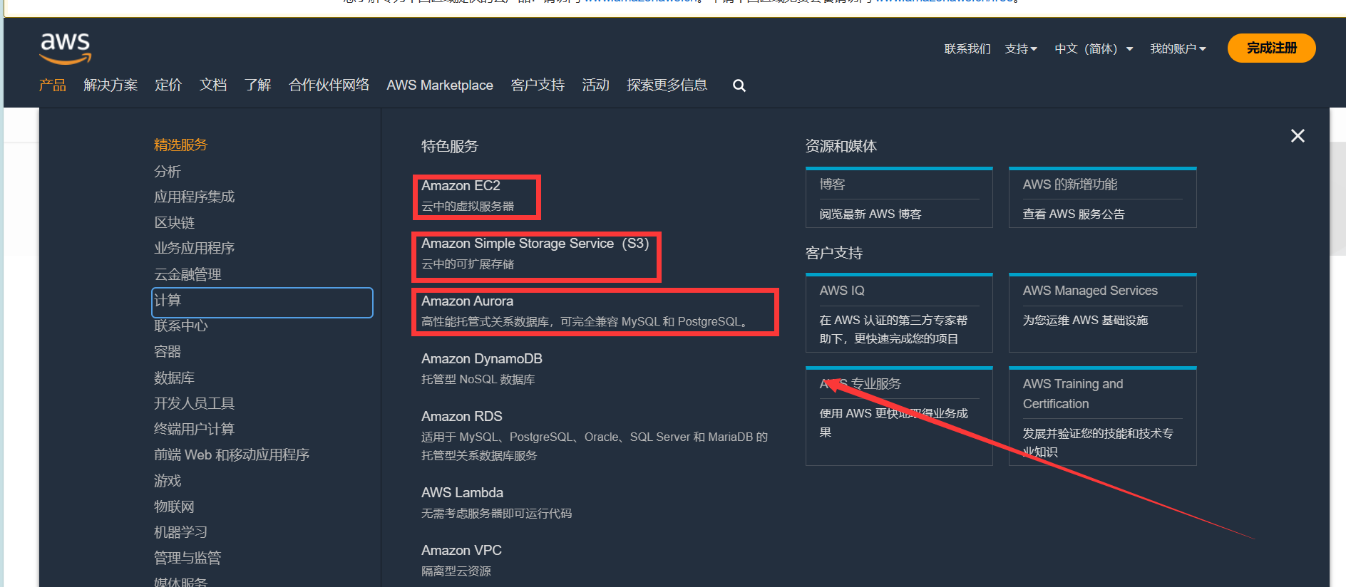Select the 应用程序集成 category
Image resolution: width=1346 pixels, height=587 pixels.
[x=194, y=197]
